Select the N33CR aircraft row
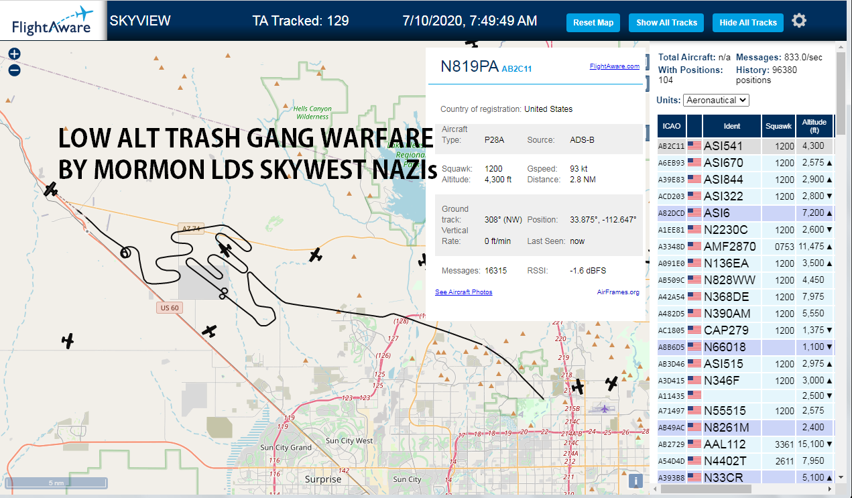 745,477
